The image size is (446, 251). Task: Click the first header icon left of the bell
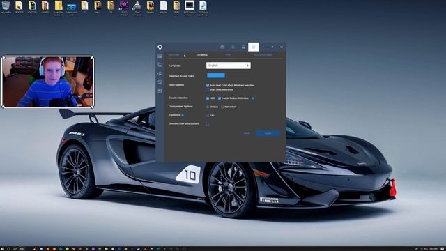222,47
